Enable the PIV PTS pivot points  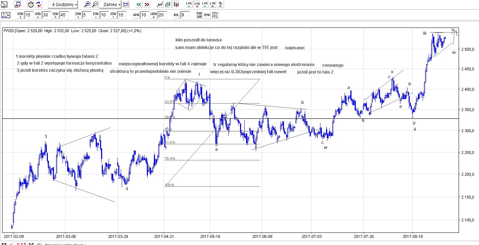215,15
